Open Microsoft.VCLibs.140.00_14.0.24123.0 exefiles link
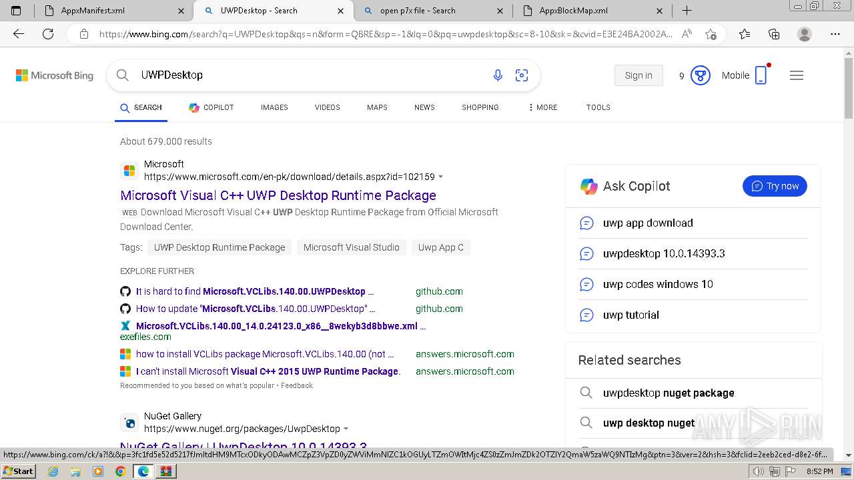Image resolution: width=854 pixels, height=480 pixels. tap(281, 326)
